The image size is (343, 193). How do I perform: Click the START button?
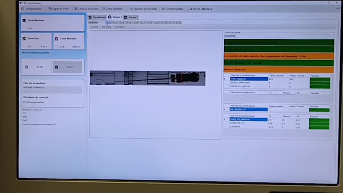(68, 67)
